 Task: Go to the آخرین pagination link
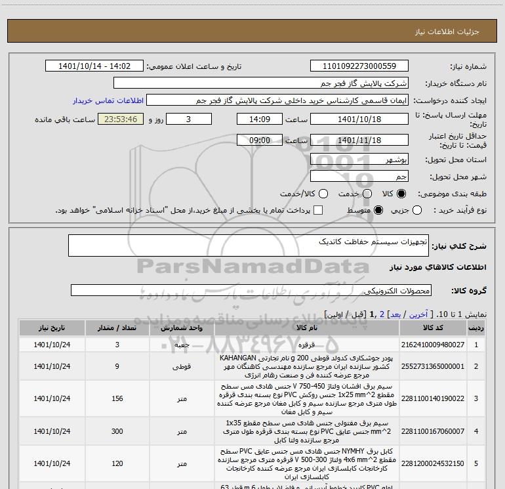(x=418, y=314)
